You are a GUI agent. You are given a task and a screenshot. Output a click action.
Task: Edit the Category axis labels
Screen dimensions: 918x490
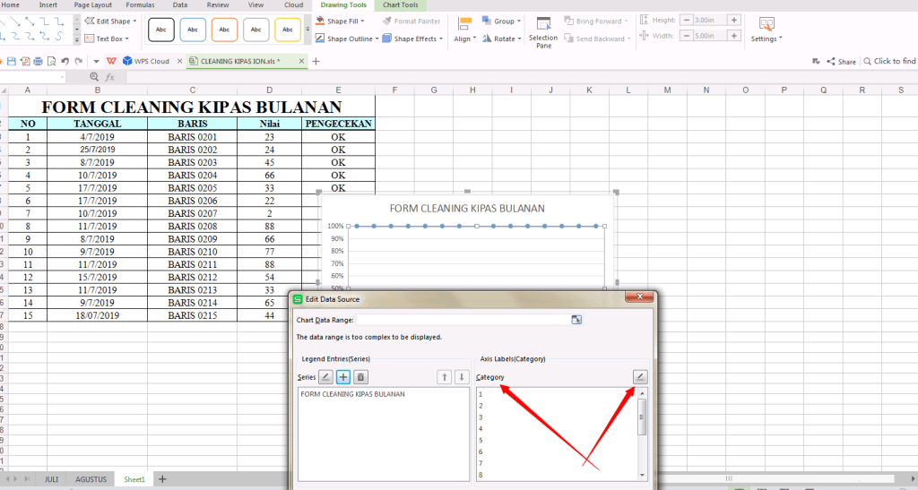(640, 377)
